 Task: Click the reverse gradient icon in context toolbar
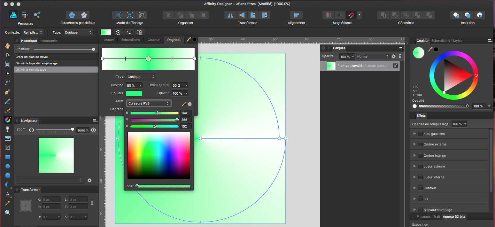[x=129, y=32]
